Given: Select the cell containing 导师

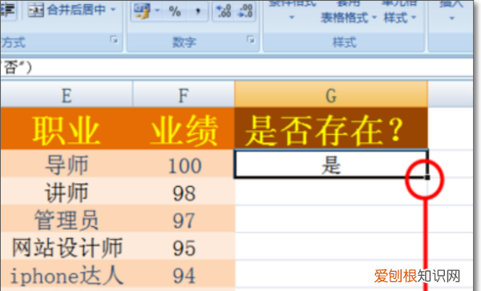Looking at the screenshot, I should 67,164.
